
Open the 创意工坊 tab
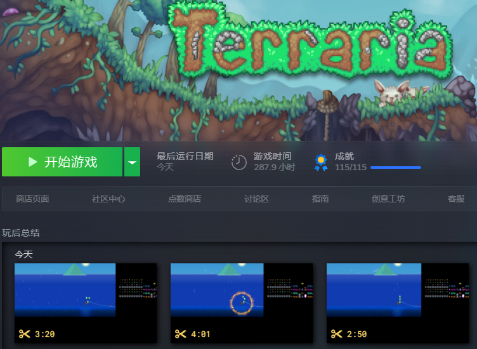pyautogui.click(x=388, y=199)
